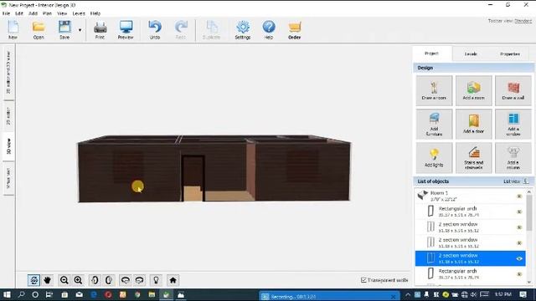Choose the Add a window tool
This screenshot has width=536, height=301.
[x=513, y=124]
